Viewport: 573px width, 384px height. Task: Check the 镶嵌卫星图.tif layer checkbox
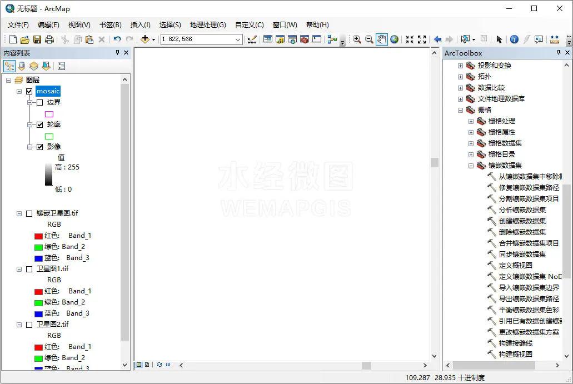pyautogui.click(x=29, y=213)
